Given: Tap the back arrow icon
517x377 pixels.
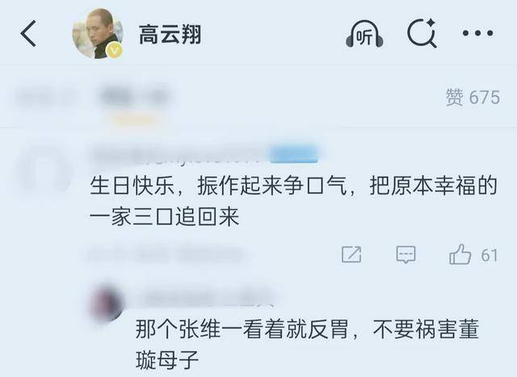Looking at the screenshot, I should point(28,33).
